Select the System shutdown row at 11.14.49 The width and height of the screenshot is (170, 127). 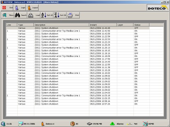(x=78, y=62)
